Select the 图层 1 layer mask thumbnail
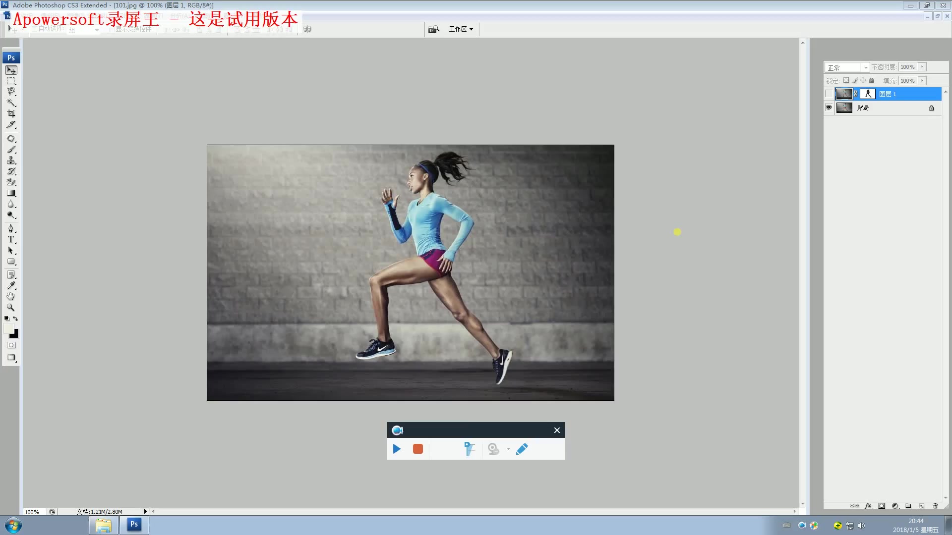This screenshot has width=952, height=535. tap(868, 94)
